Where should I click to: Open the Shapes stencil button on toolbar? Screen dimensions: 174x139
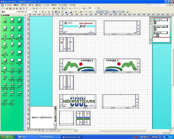click(x=54, y=8)
